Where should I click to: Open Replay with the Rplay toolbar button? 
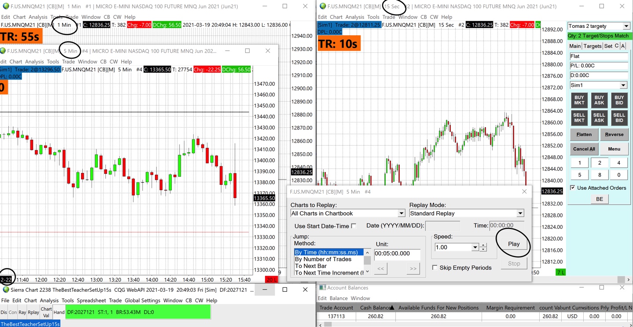coord(33,312)
